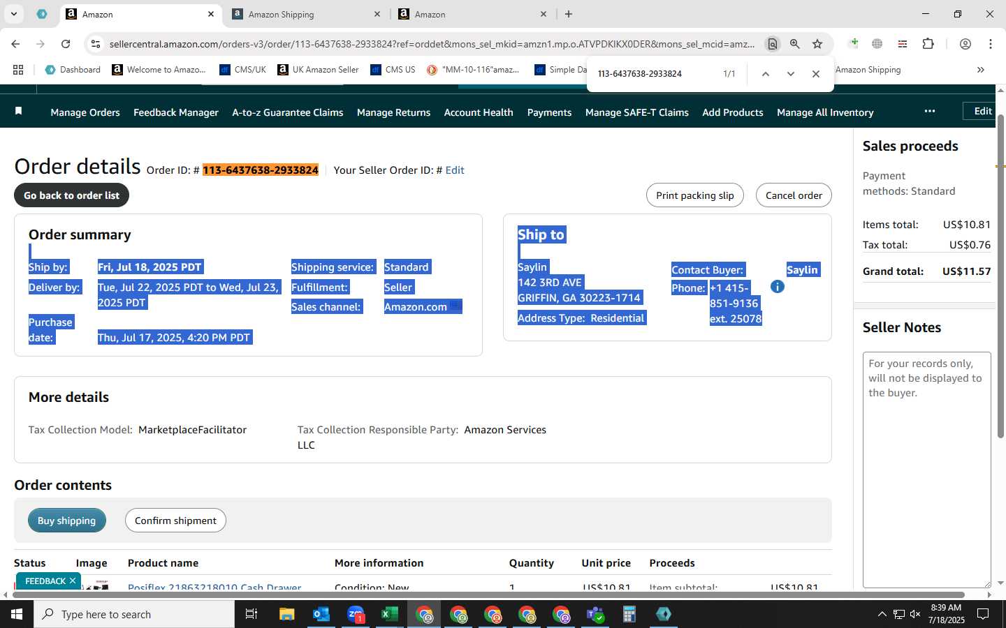Open Payments in the navigation bar
Image resolution: width=1006 pixels, height=628 pixels.
tap(549, 112)
